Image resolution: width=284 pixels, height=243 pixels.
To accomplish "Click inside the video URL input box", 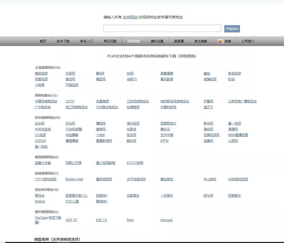I will coord(162,28).
